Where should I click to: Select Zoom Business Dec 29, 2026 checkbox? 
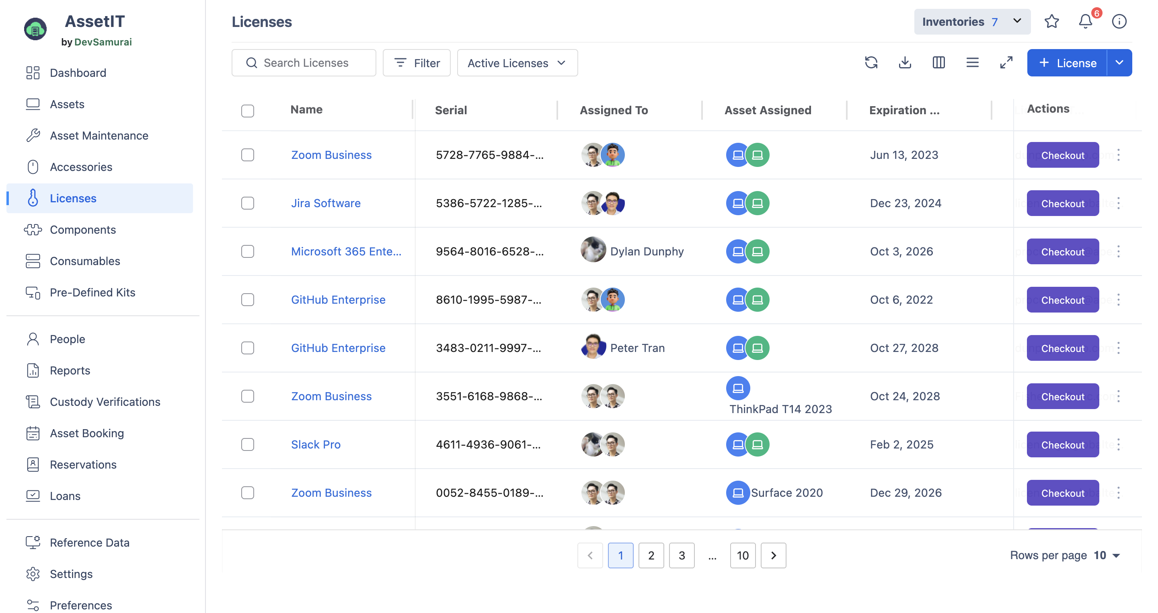point(247,492)
